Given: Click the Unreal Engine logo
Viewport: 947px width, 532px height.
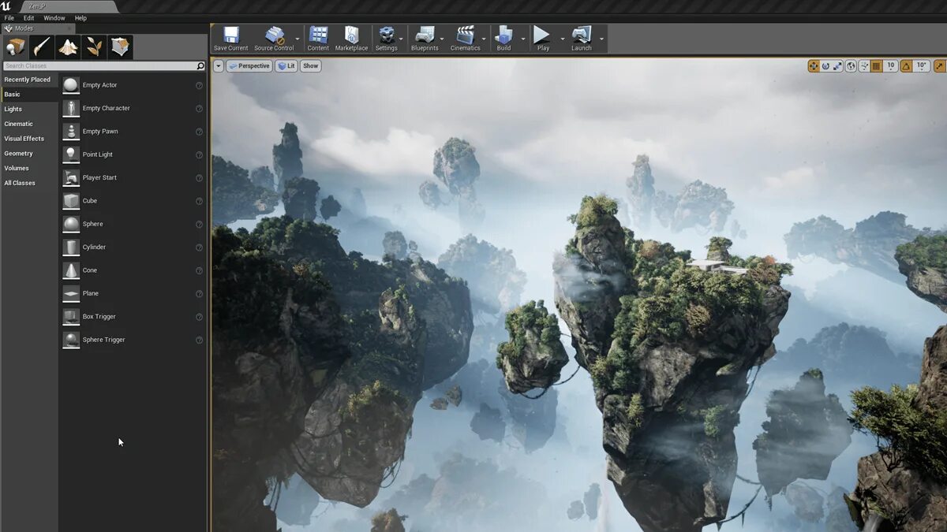Looking at the screenshot, I should [7, 6].
